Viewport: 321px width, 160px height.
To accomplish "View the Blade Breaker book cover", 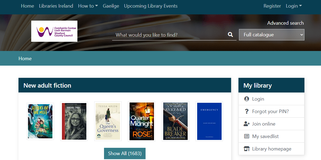I will click(x=175, y=121).
